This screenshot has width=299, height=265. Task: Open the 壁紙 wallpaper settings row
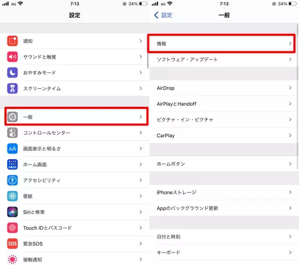point(75,196)
